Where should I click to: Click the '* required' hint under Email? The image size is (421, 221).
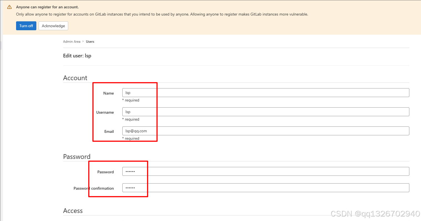[131, 138]
